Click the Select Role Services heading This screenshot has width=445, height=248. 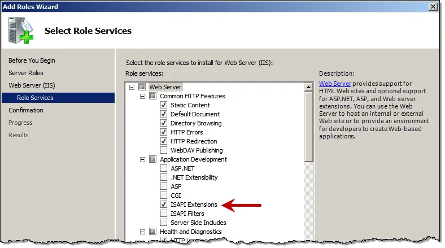click(x=88, y=31)
